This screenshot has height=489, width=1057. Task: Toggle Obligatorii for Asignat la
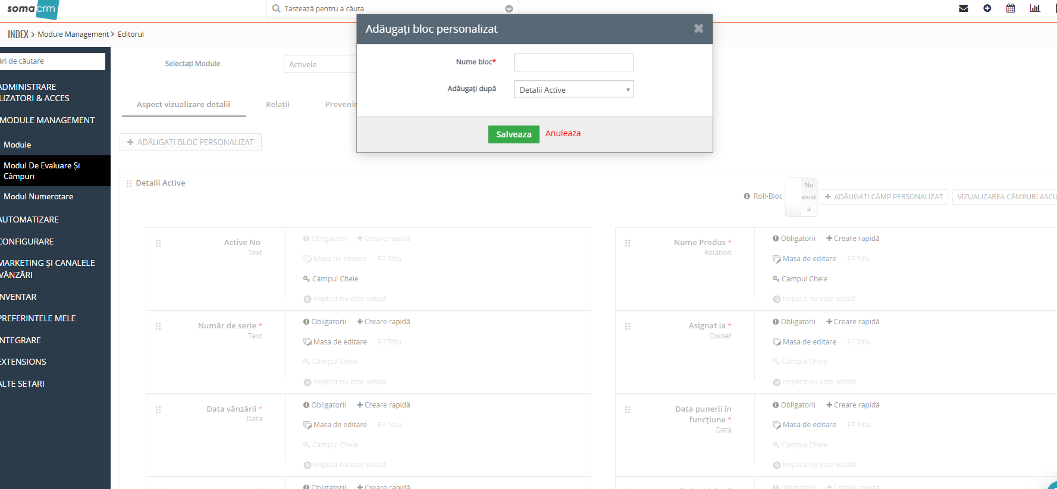pos(793,322)
